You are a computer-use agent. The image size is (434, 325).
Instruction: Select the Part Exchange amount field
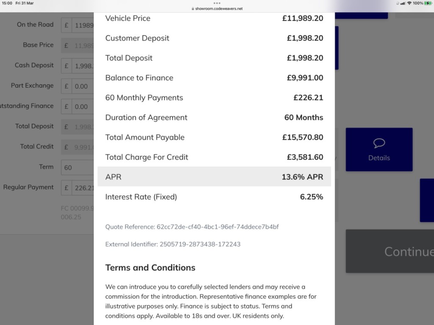[x=83, y=86]
